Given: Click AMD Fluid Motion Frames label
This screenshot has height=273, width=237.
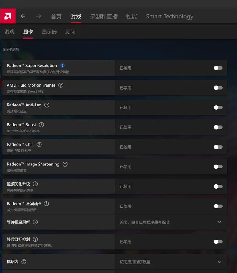Looking at the screenshot, I should point(31,85).
